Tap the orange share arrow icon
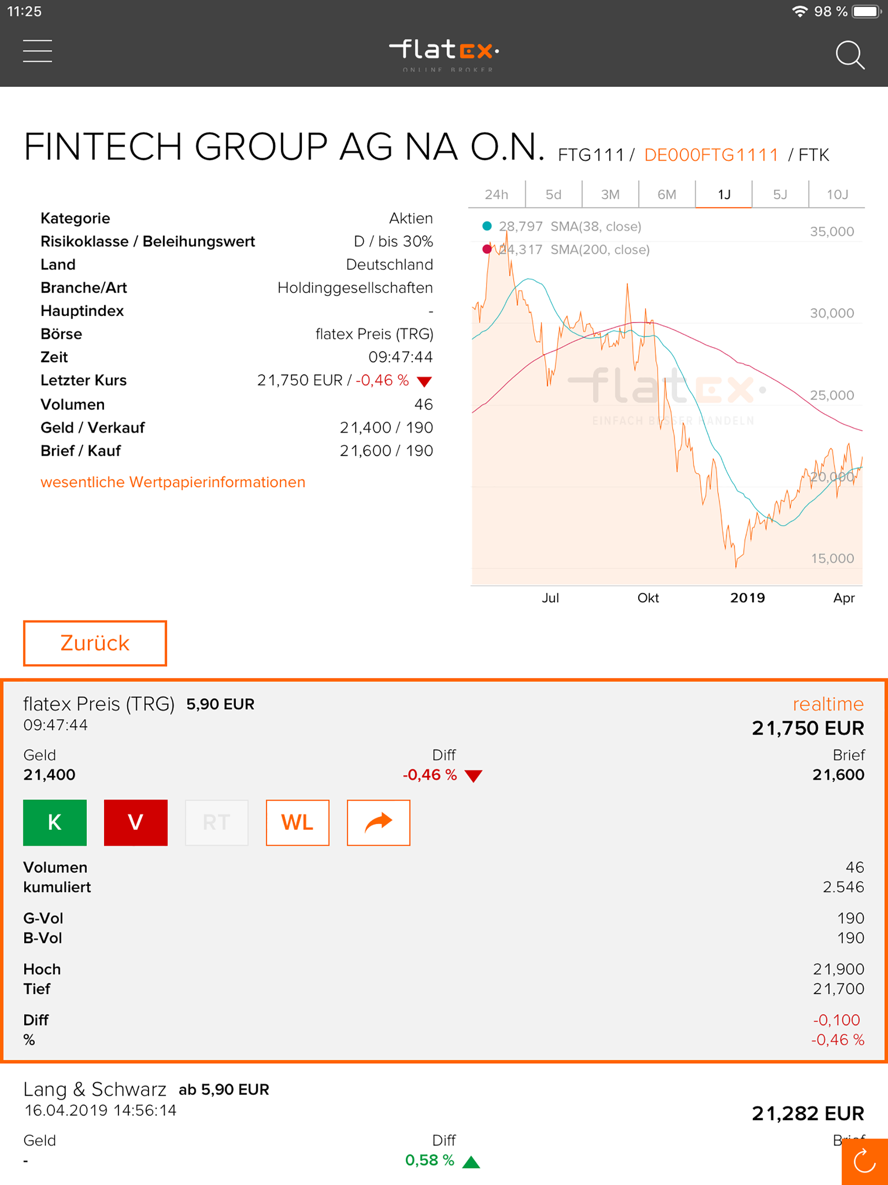Screen dimensions: 888x1185 coord(378,822)
